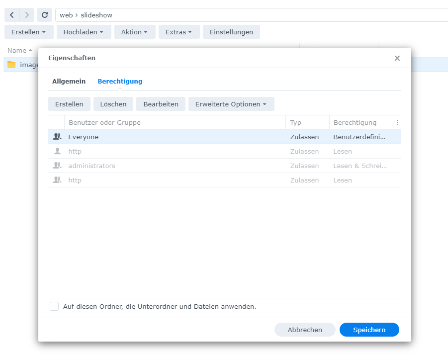Expand the Erweiterte Optionen dropdown
Image resolution: width=448 pixels, height=355 pixels.
[231, 104]
